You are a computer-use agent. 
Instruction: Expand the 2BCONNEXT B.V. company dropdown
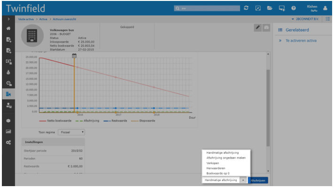305,19
